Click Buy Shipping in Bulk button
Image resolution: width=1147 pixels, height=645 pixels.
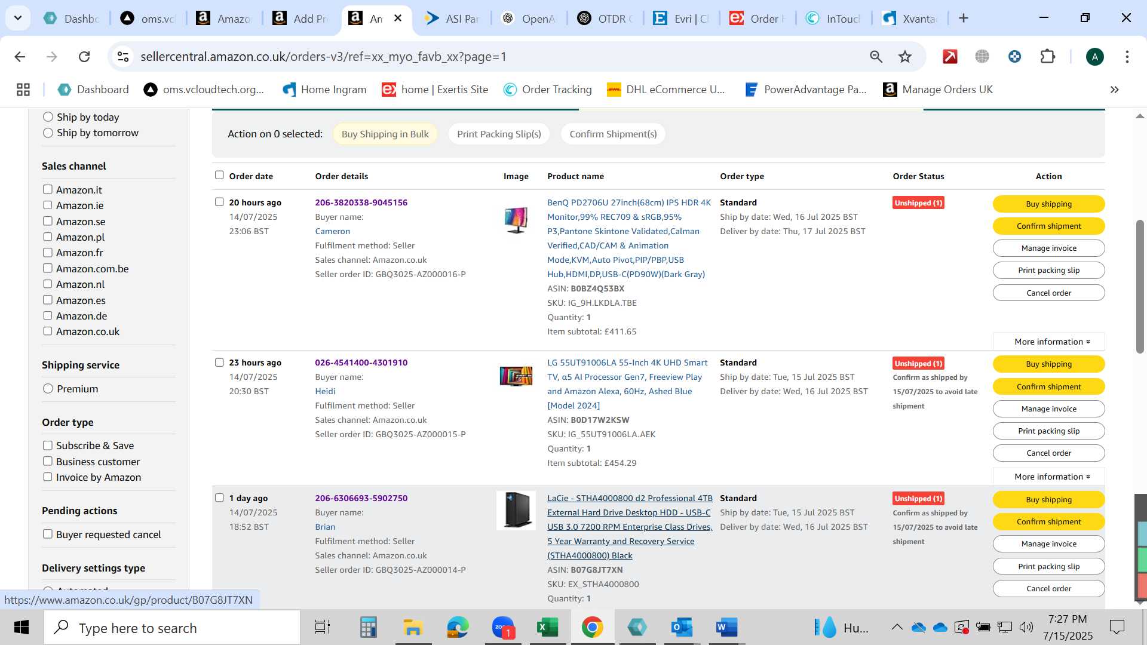pos(385,134)
